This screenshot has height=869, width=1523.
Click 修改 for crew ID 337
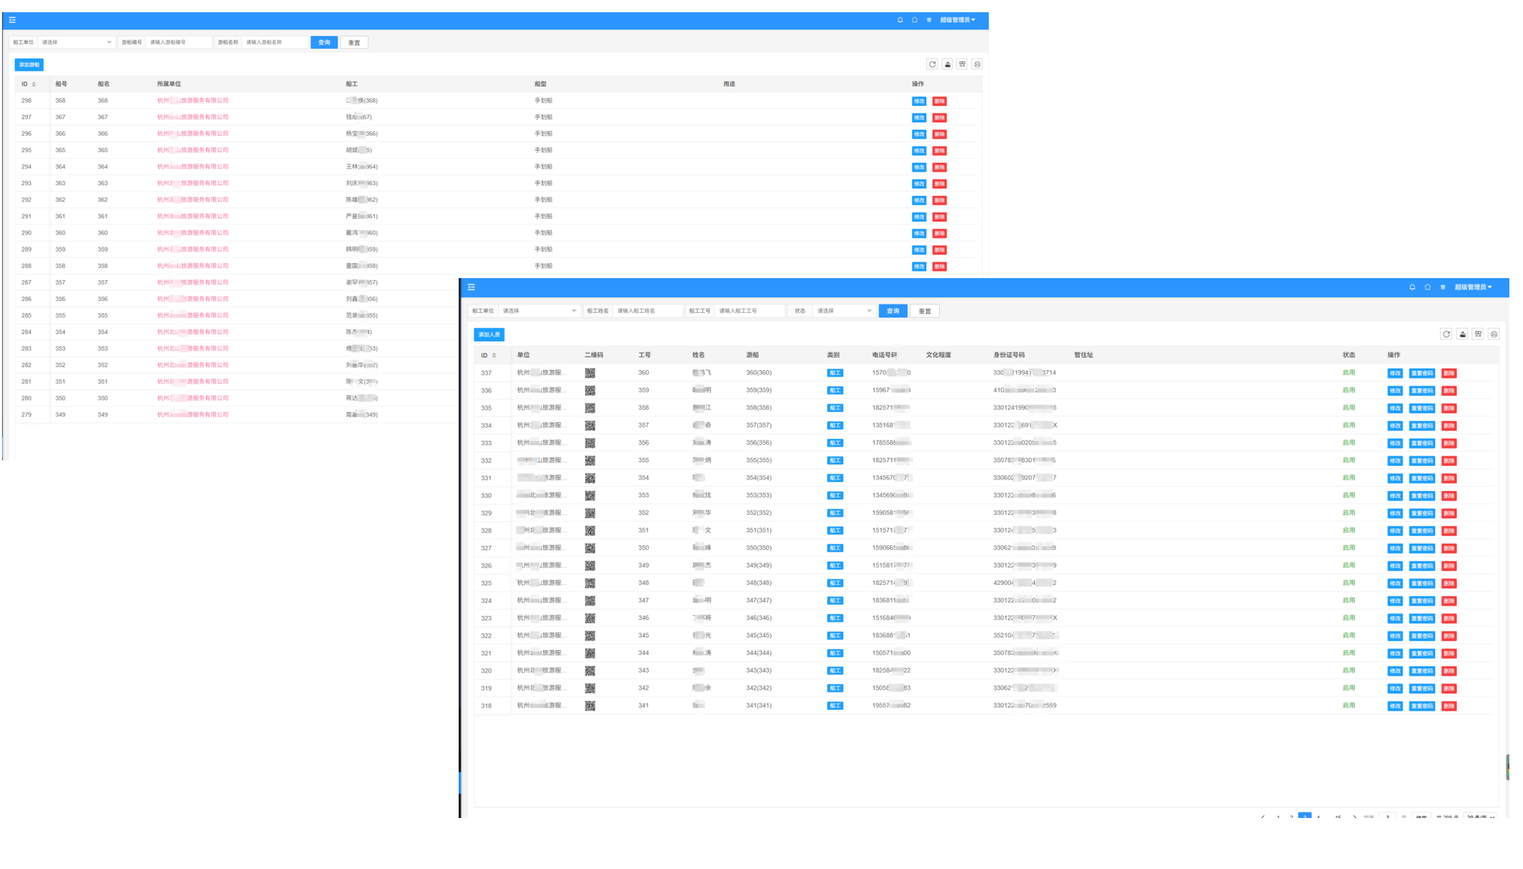(x=1395, y=373)
